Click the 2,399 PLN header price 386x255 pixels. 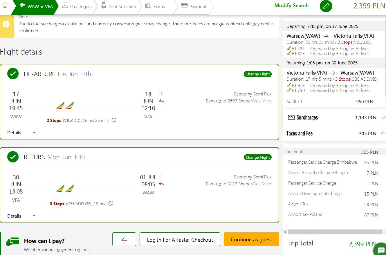click(x=369, y=6)
